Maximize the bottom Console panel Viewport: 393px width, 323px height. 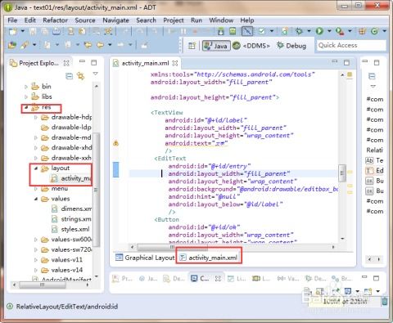pyautogui.click(x=376, y=278)
